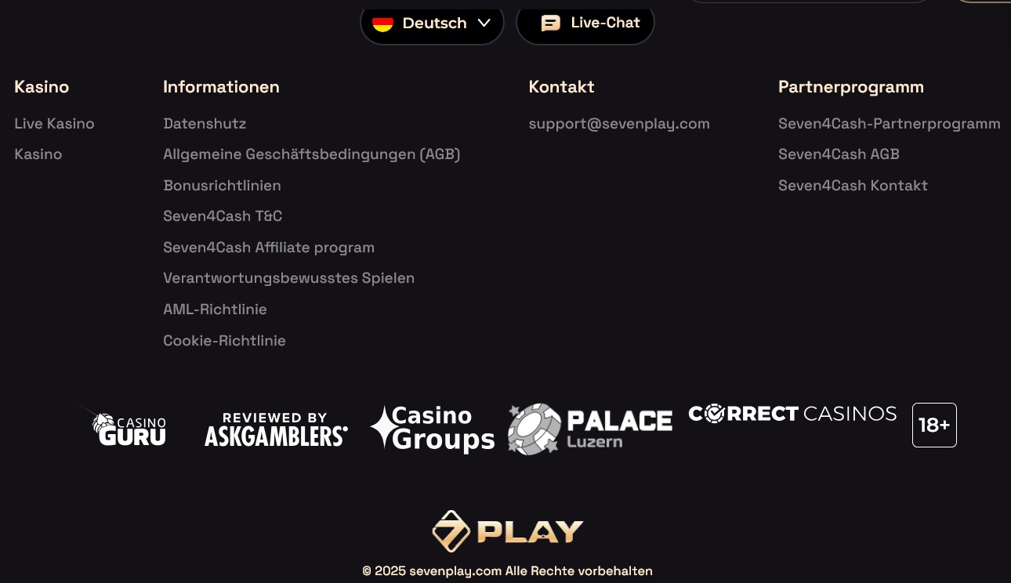Screen dimensions: 1011x583
Task: Open the Live Kasino link
Action: tap(54, 124)
